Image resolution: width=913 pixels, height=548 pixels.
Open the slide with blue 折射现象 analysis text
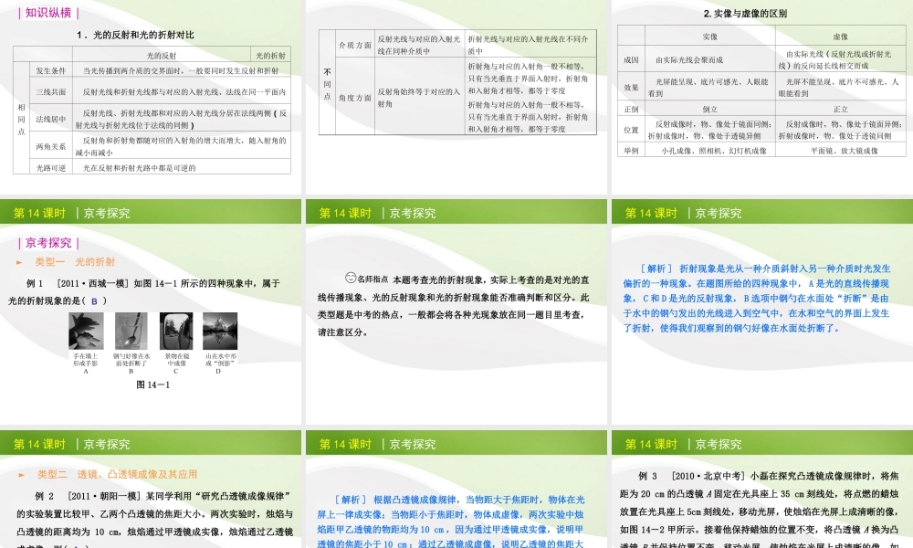[x=762, y=312]
